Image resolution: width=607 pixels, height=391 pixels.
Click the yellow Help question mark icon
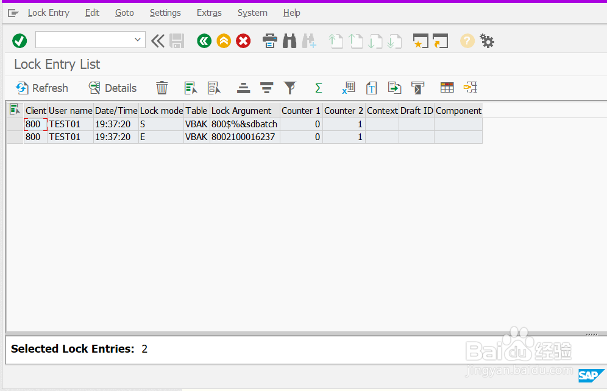click(467, 41)
